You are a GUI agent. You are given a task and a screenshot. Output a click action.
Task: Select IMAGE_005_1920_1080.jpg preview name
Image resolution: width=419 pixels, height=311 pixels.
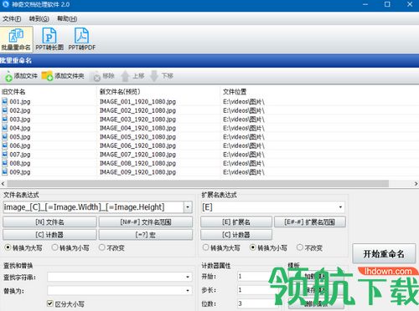[x=137, y=137]
